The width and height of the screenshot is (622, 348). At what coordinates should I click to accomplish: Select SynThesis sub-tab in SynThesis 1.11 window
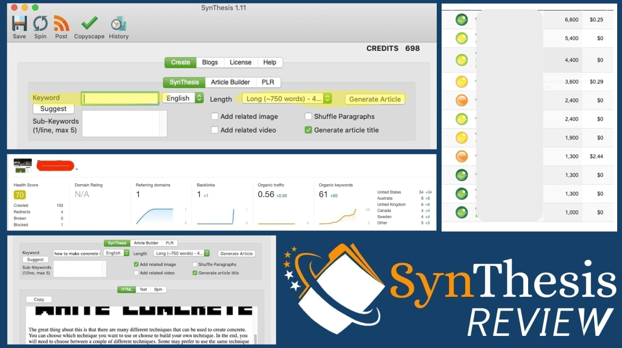pyautogui.click(x=184, y=82)
